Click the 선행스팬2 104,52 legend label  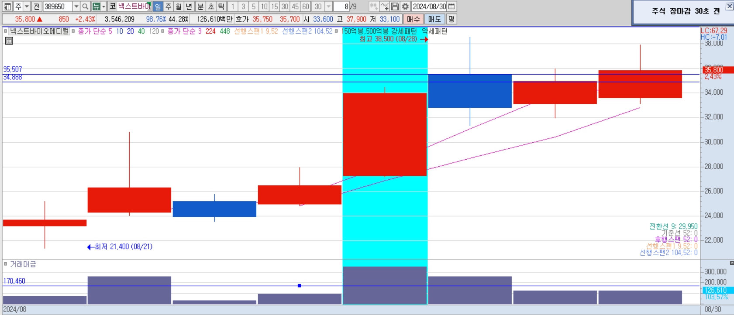tap(307, 31)
